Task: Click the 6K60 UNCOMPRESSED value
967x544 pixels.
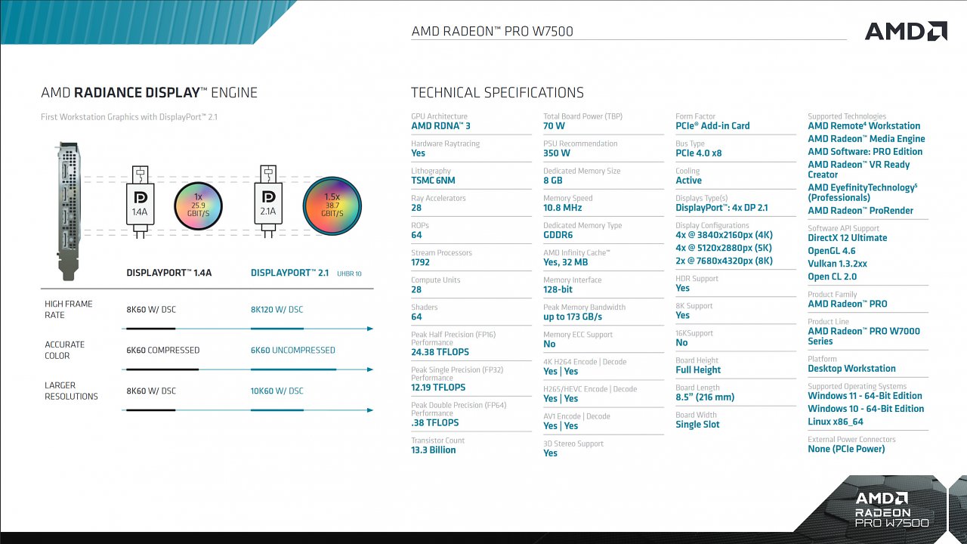Action: (293, 350)
